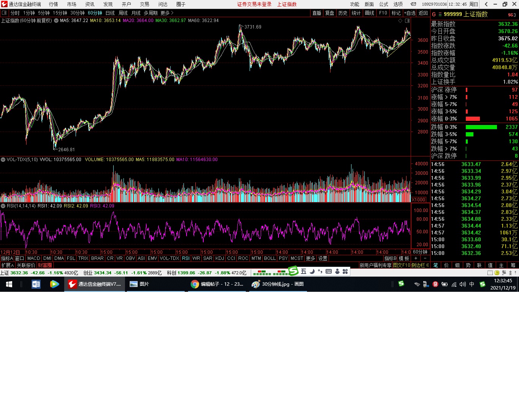
Task: Open the Sogou soft keyboard icon
Action: 329,271
